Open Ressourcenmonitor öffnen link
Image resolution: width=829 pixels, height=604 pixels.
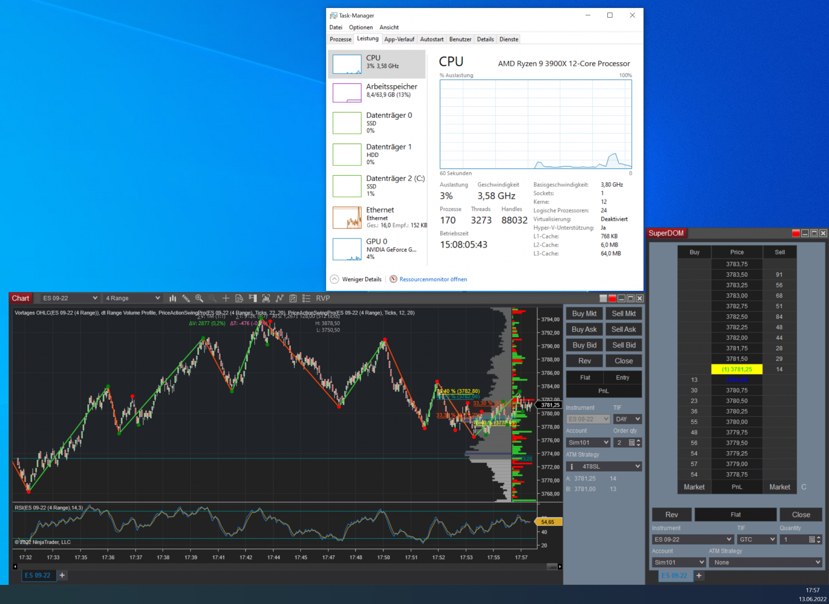433,279
